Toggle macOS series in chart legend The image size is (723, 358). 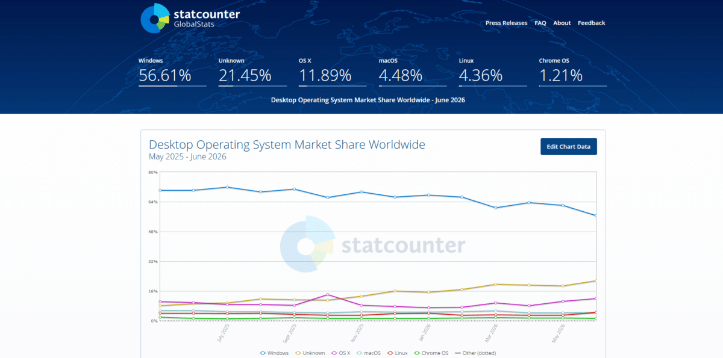(x=368, y=353)
